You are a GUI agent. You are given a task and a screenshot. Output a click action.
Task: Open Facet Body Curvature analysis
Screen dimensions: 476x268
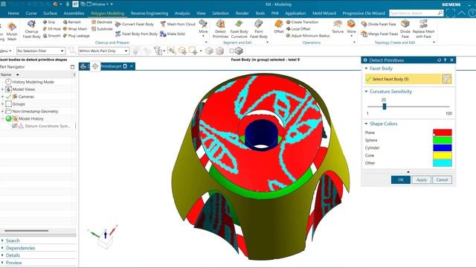point(239,30)
